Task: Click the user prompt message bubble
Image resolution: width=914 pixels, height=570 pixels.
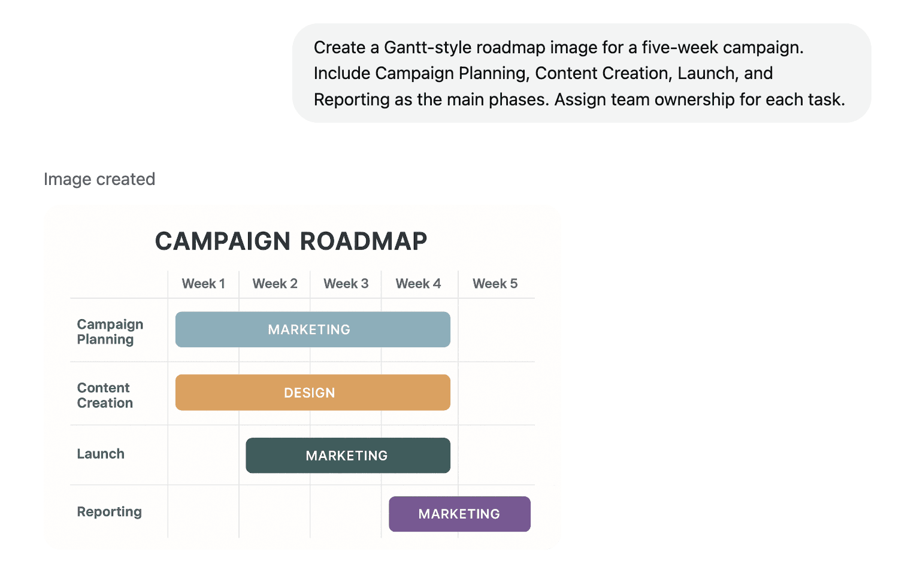Action: (581, 73)
